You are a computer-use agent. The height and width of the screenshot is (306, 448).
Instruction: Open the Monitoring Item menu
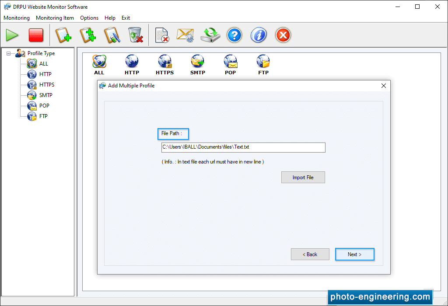point(55,17)
